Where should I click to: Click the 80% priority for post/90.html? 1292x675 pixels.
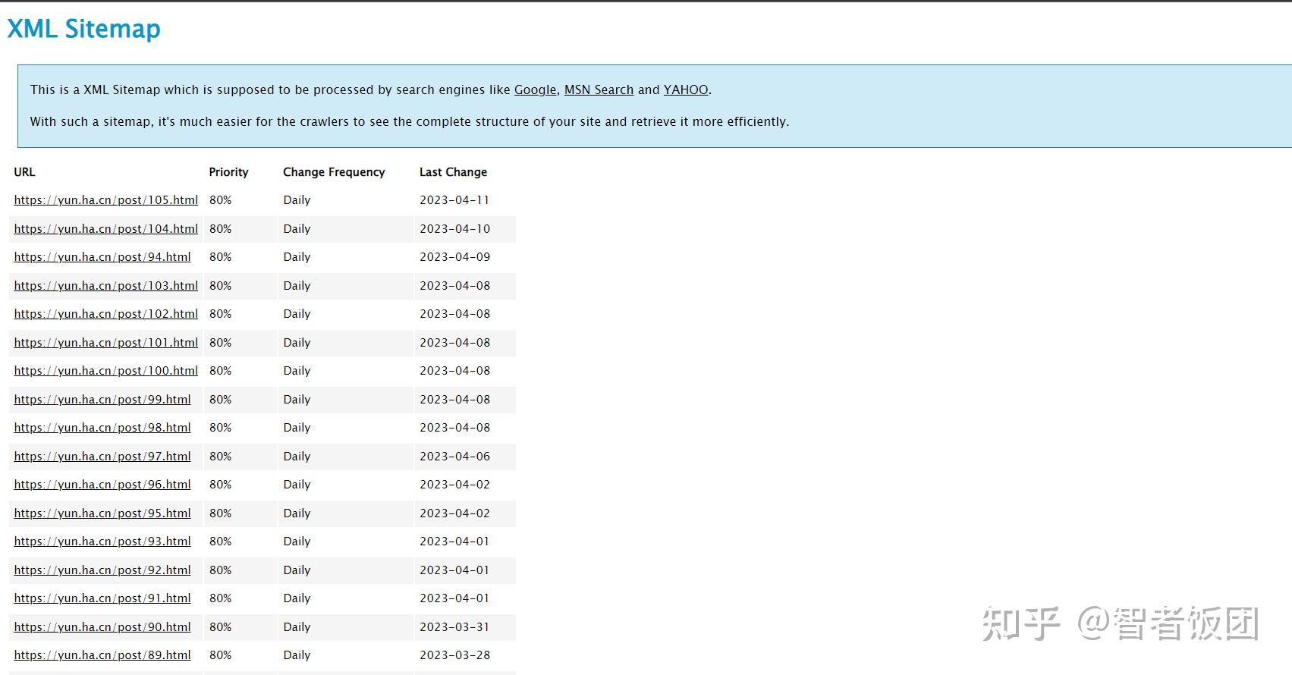point(220,627)
